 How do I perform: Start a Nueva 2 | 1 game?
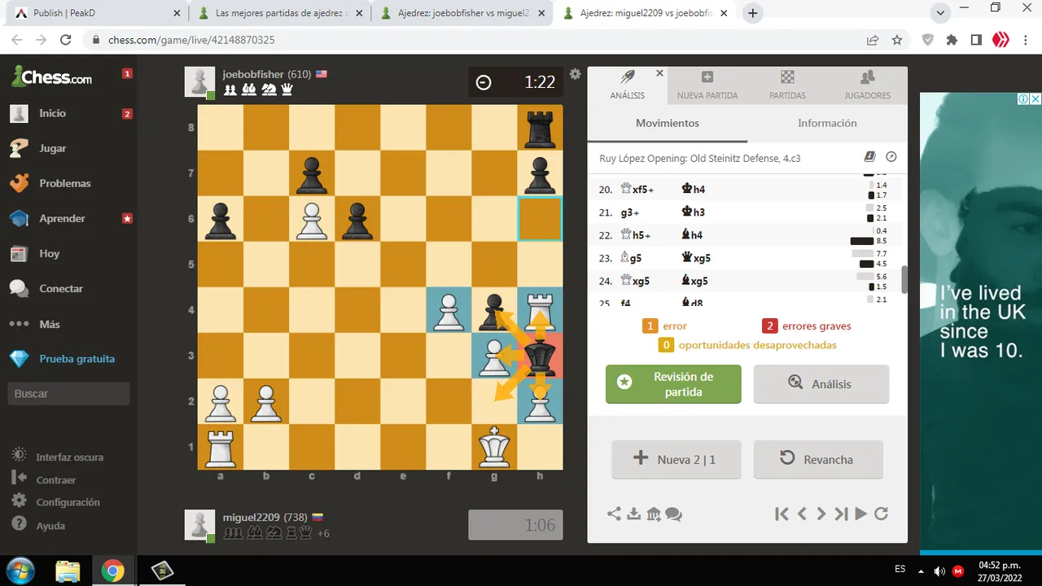(676, 460)
